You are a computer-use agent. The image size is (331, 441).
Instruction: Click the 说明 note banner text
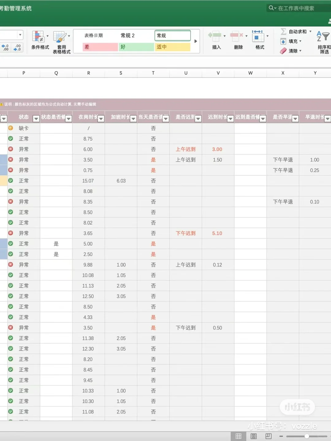[50, 104]
